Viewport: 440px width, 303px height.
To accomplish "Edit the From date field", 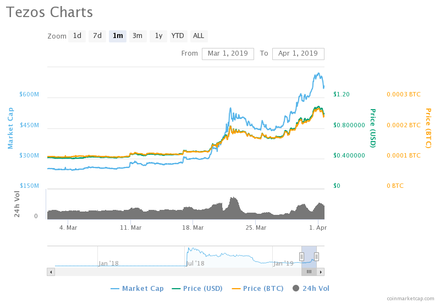I will (228, 53).
